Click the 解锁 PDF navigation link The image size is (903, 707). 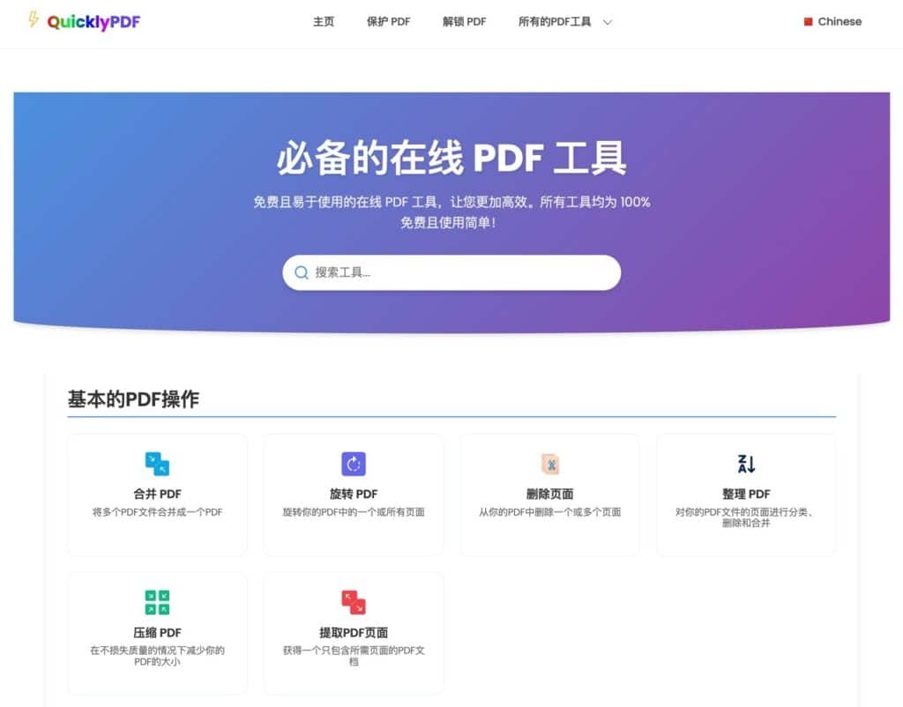point(464,22)
